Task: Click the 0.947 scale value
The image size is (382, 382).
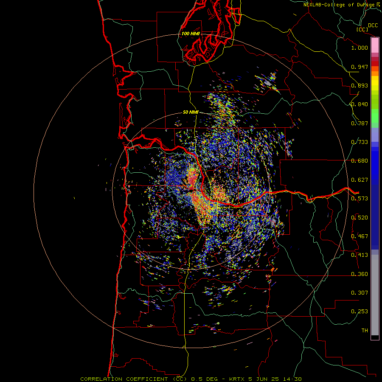Action: click(x=360, y=67)
